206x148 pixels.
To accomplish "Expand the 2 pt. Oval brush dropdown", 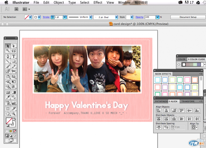I will (116, 17).
